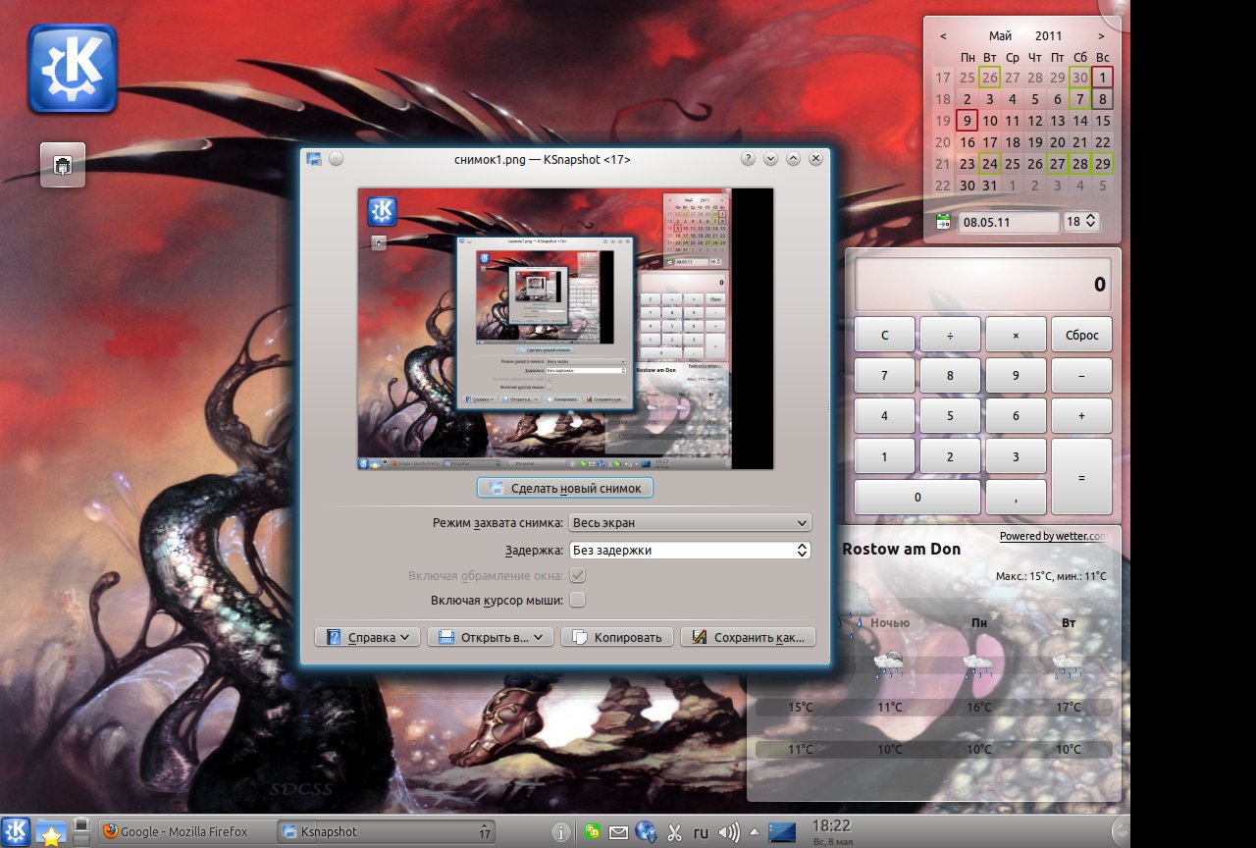Click the 'Сохранить как...' button
This screenshot has width=1256, height=848.
749,637
